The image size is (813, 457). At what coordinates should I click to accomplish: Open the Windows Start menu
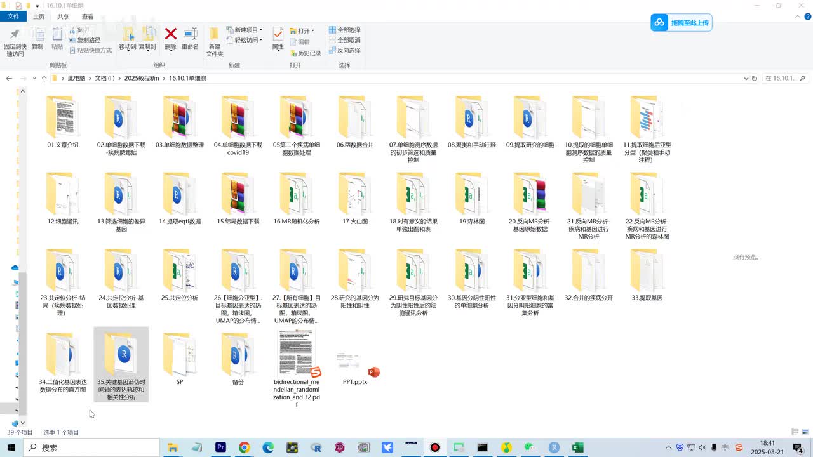pyautogui.click(x=13, y=447)
